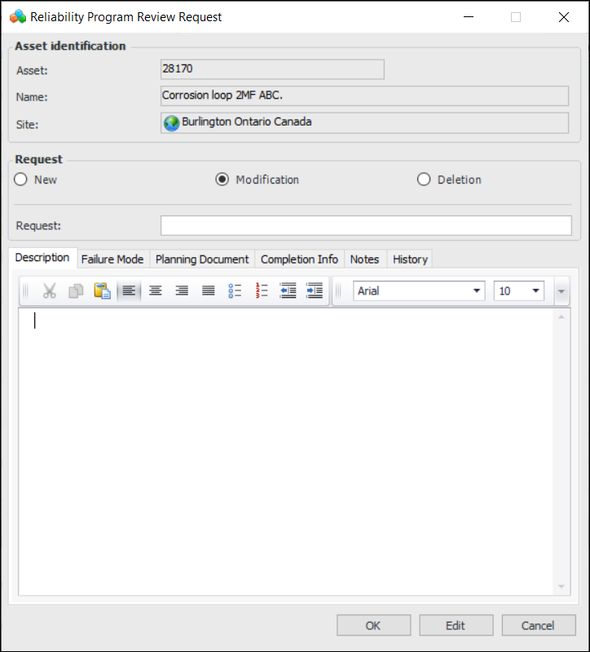Center-align the description text
This screenshot has height=652, width=590.
[x=156, y=291]
